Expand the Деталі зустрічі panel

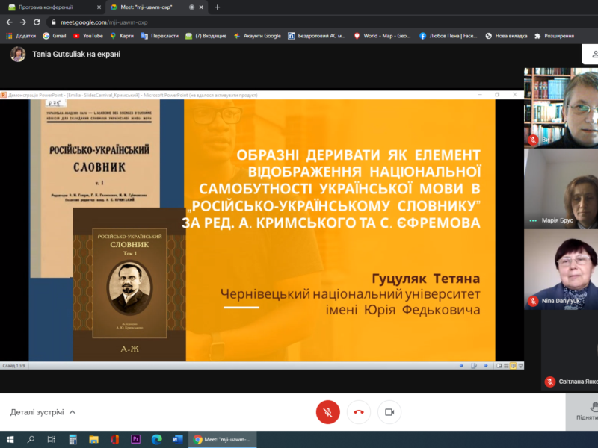click(43, 412)
